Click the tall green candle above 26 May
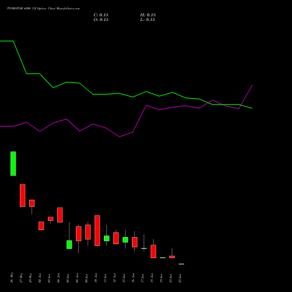292x292 pixels. [13, 164]
